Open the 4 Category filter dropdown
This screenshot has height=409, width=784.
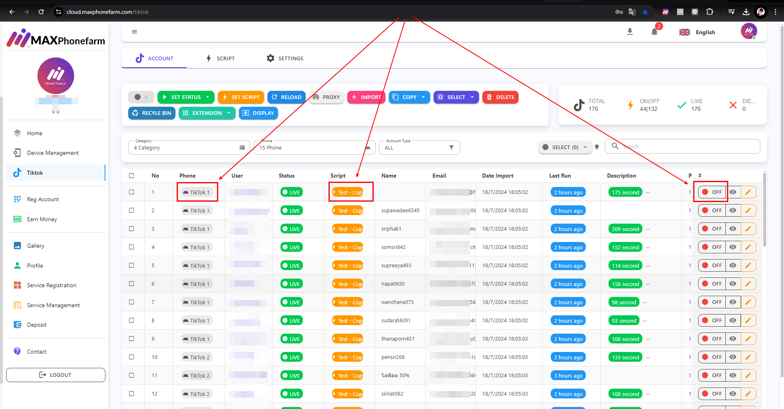click(x=189, y=147)
